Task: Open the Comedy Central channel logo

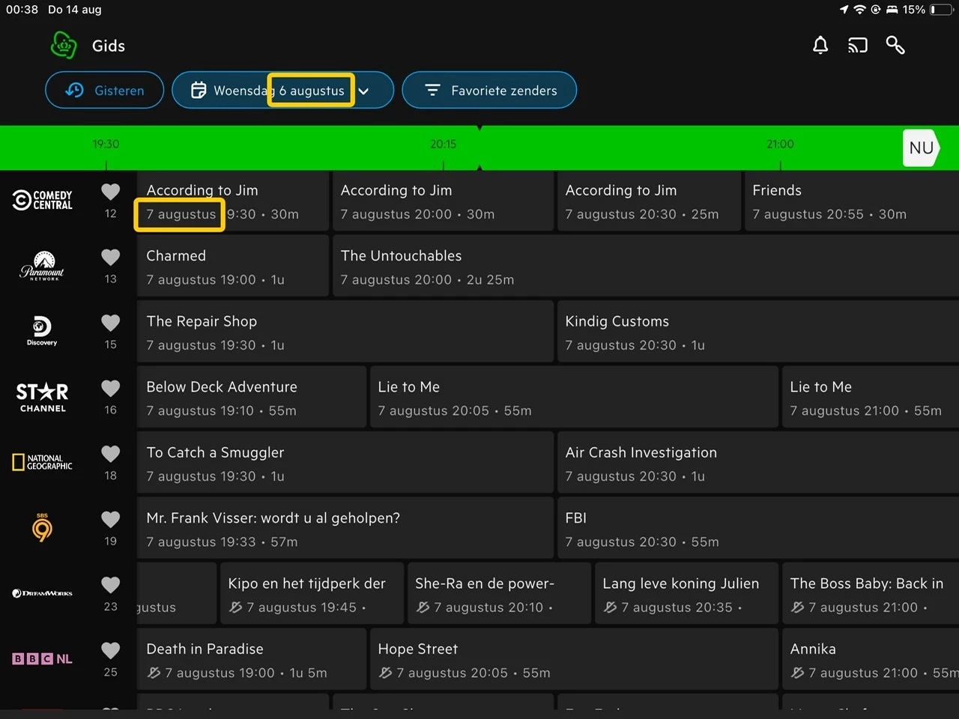Action: (43, 200)
